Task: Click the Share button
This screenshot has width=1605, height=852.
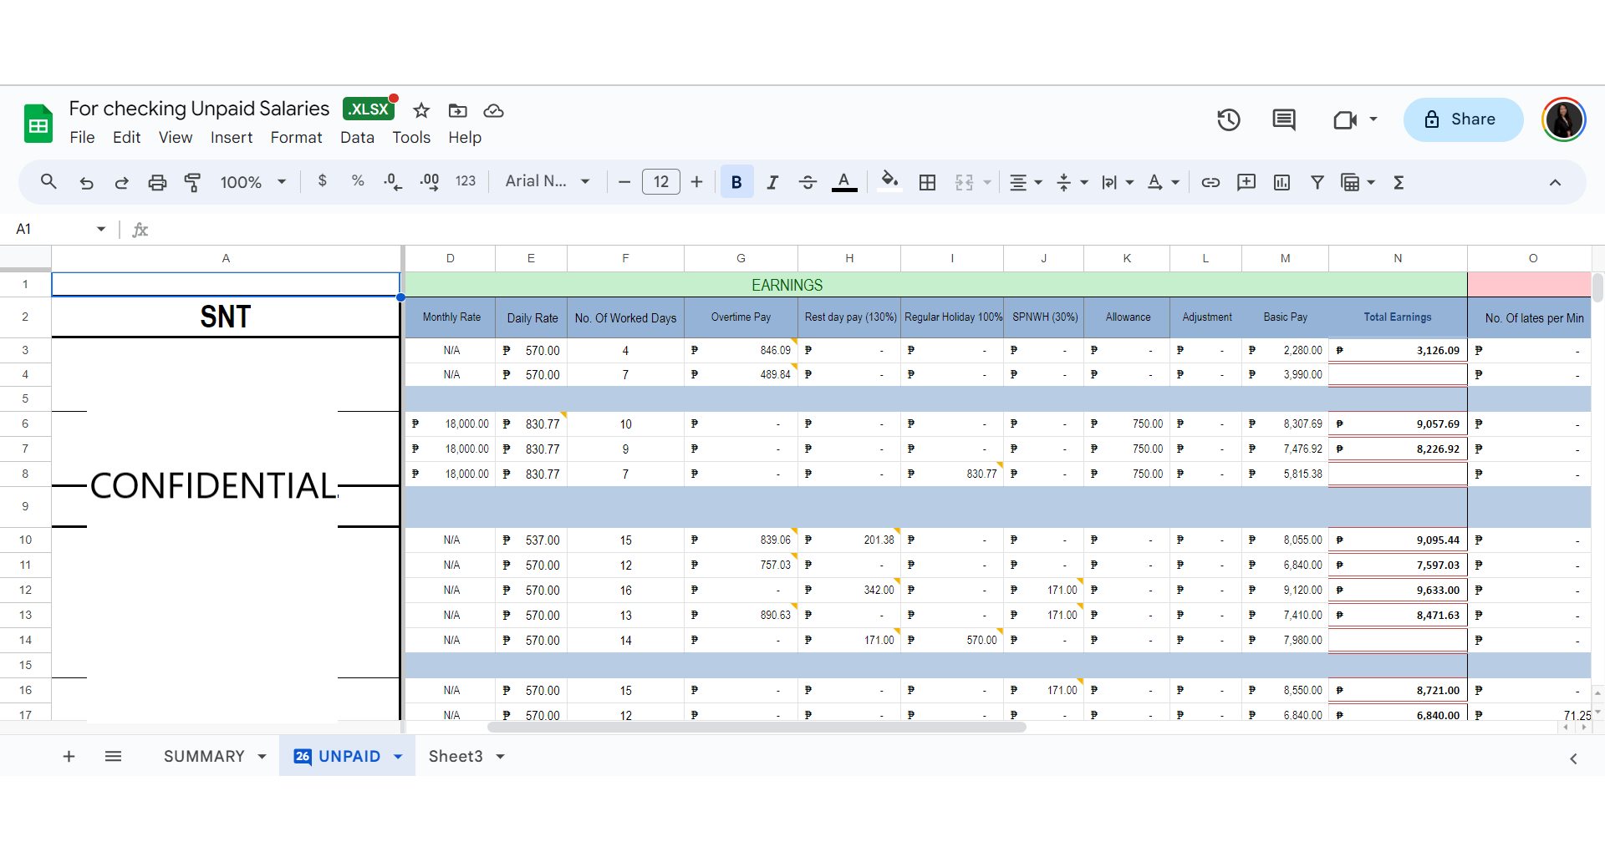Action: pos(1463,119)
